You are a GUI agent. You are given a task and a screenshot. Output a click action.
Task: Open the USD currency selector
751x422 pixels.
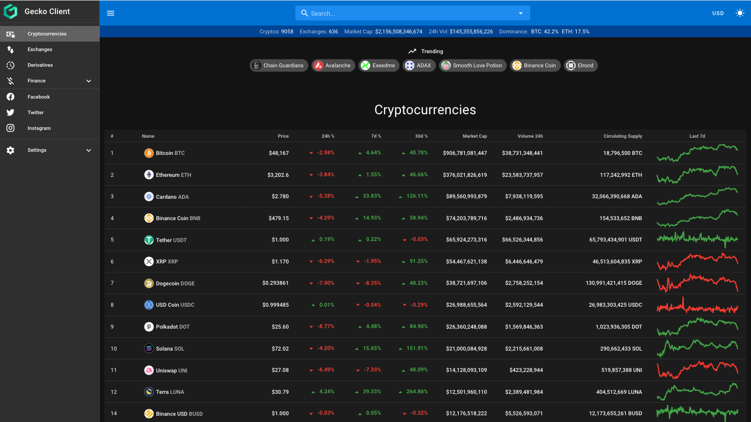tap(718, 13)
